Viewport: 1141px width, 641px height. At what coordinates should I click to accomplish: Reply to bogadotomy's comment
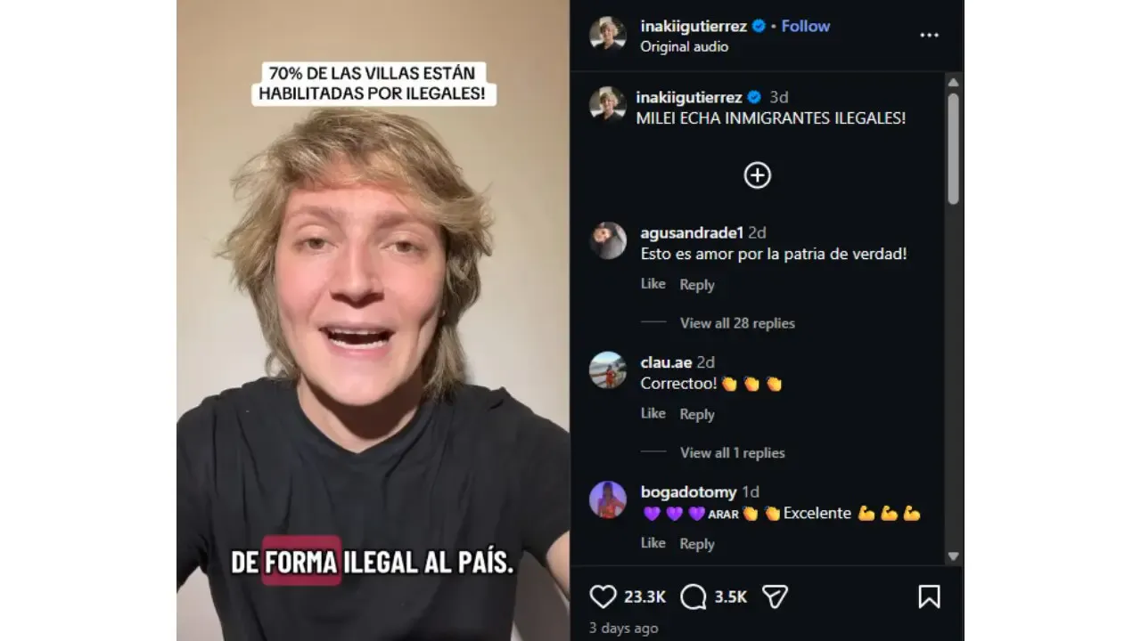tap(697, 544)
